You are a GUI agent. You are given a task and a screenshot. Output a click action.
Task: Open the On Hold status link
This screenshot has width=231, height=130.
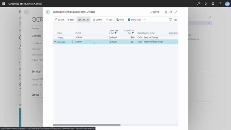(61, 42)
